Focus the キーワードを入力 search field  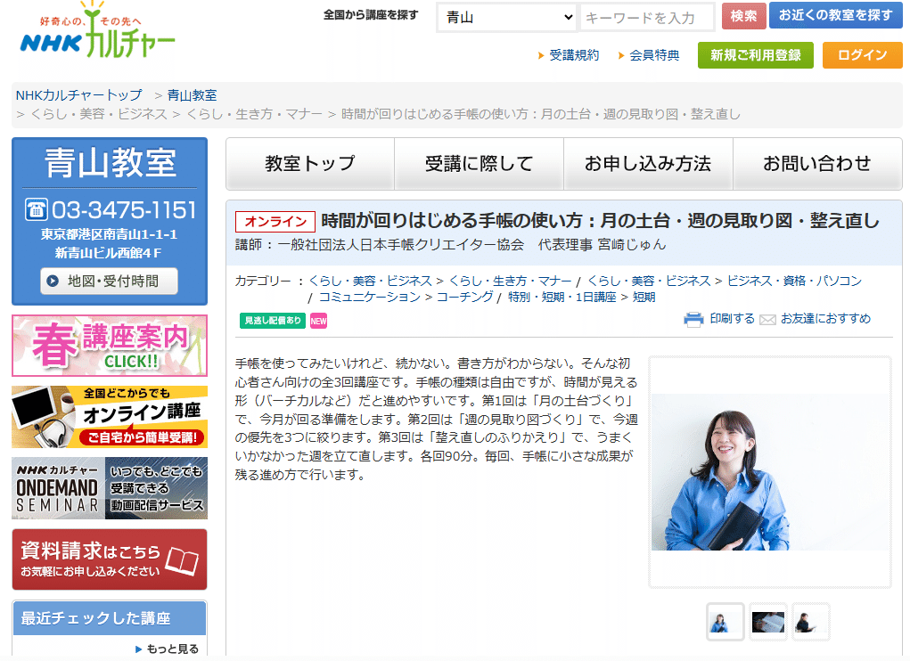[647, 18]
